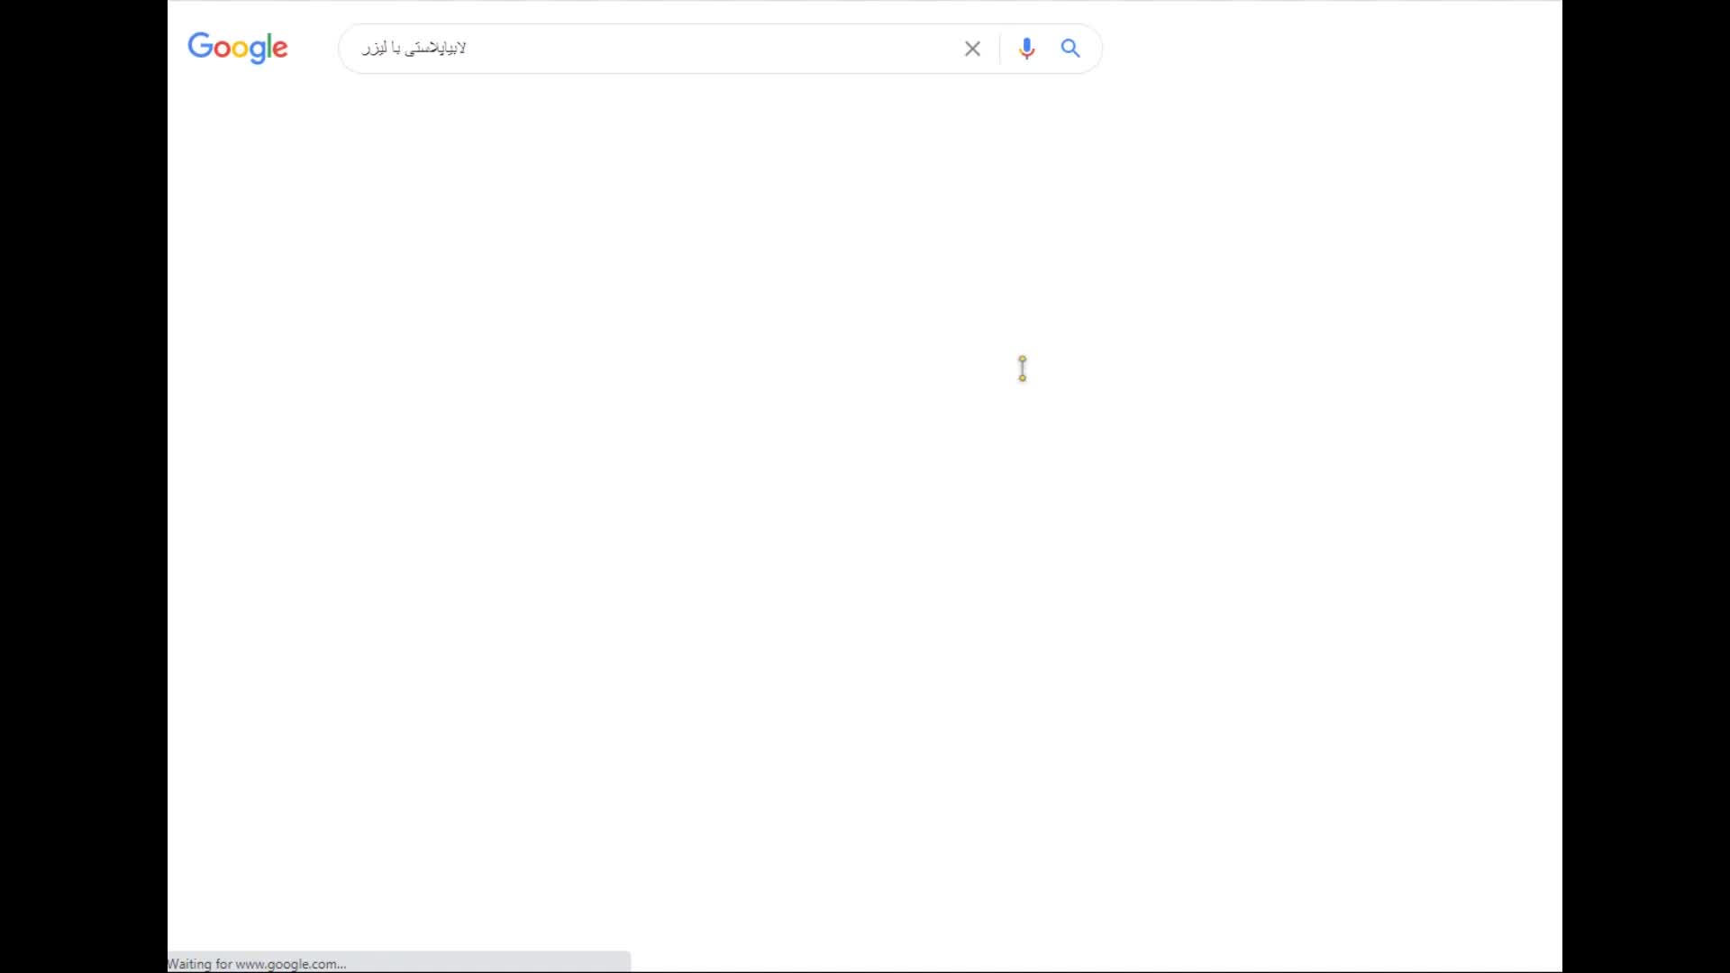Click the blue letter g in Google logo
The image size is (1730, 973).
point(257,52)
